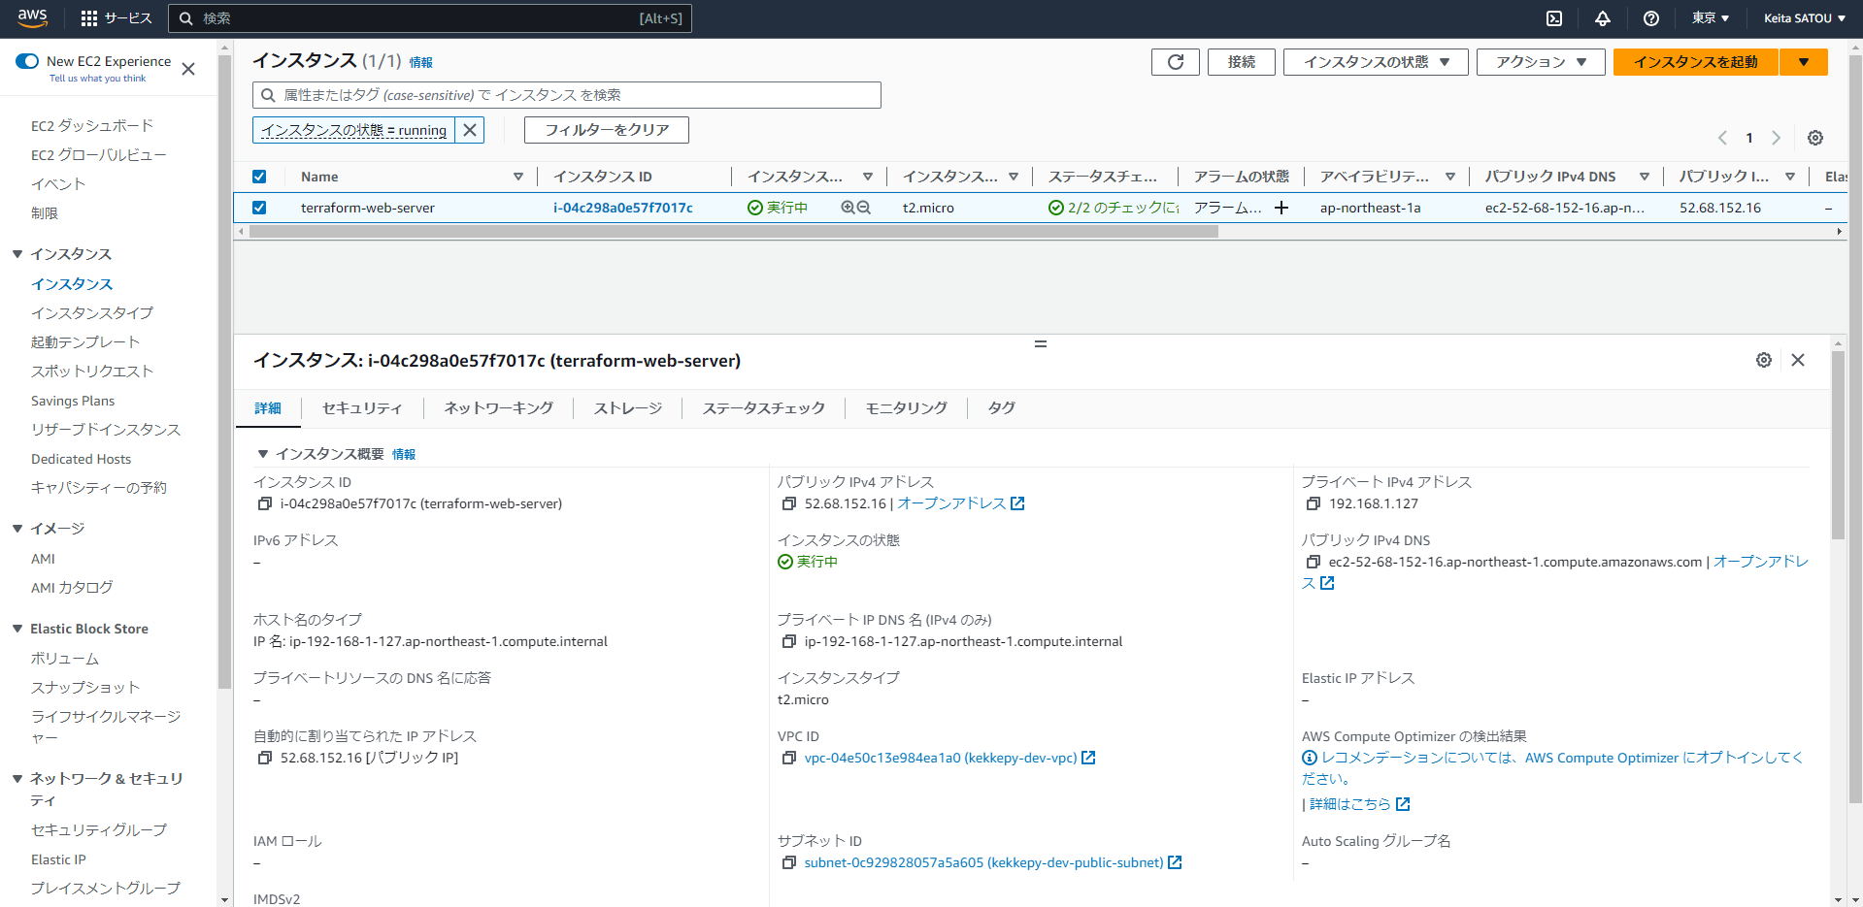Viewport: 1863px width, 907px height.
Task: Open the notifications bell
Action: coord(1603,18)
